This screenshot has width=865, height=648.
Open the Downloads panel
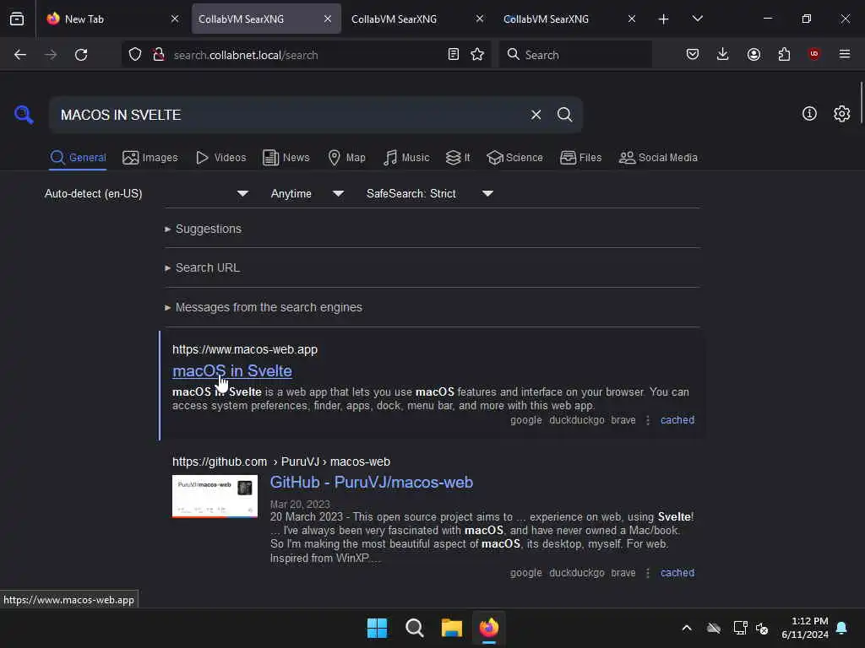pyautogui.click(x=723, y=55)
